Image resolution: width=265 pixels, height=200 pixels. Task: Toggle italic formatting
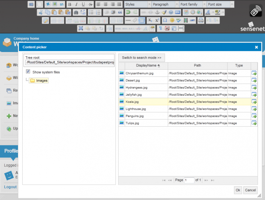point(77,4)
